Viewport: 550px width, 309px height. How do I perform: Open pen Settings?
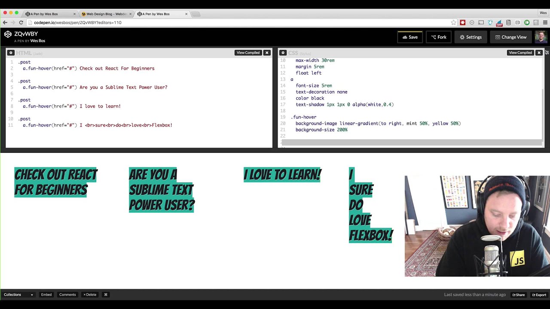coord(471,37)
